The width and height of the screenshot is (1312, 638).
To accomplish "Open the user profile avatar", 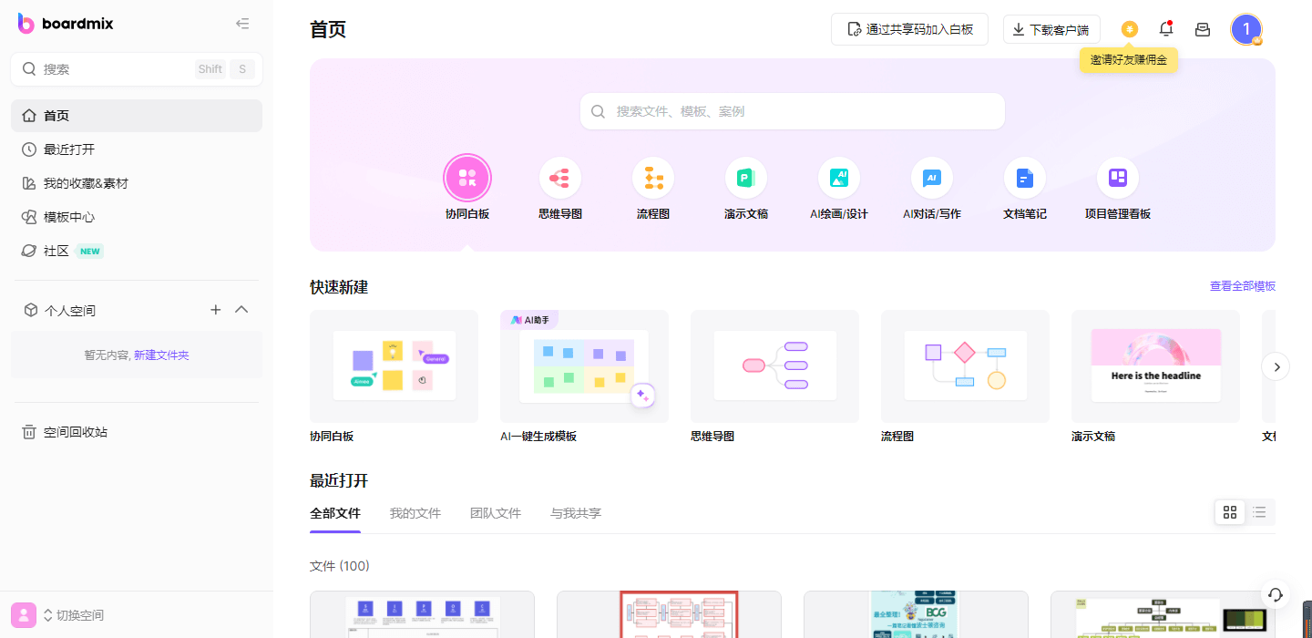I will (1246, 29).
